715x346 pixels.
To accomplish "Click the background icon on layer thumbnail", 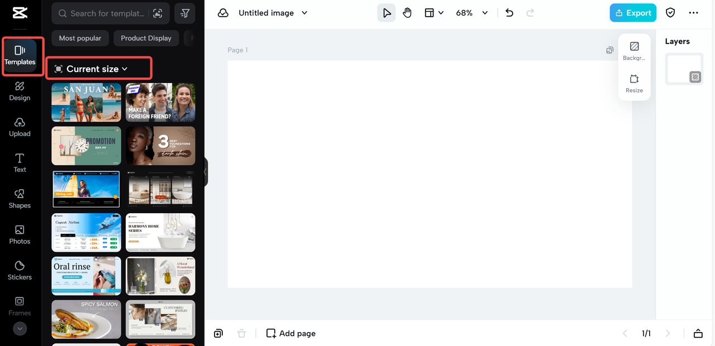I will 695,77.
